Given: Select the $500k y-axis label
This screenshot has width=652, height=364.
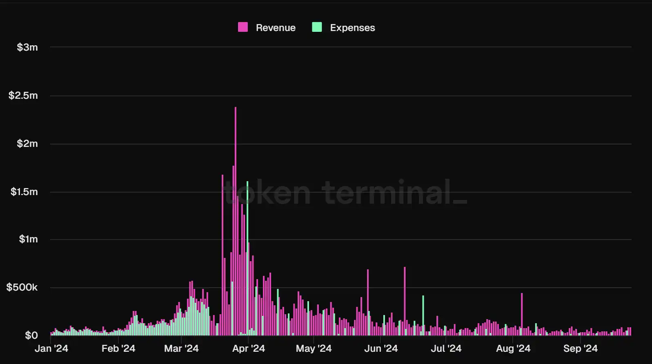Looking at the screenshot, I should [x=22, y=287].
